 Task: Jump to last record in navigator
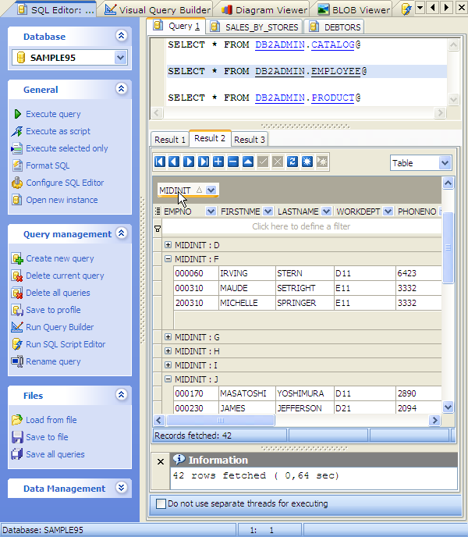click(204, 162)
